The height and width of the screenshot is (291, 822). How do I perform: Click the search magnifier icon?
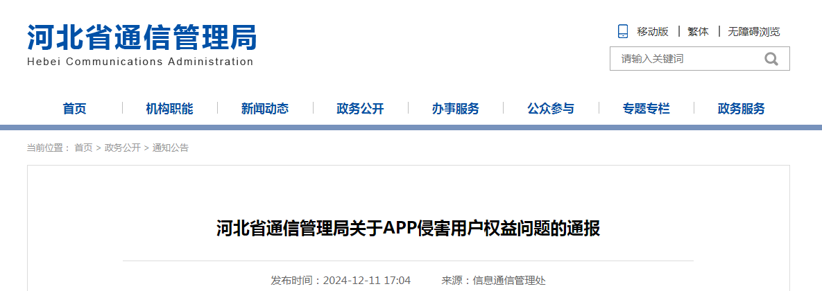pyautogui.click(x=771, y=59)
